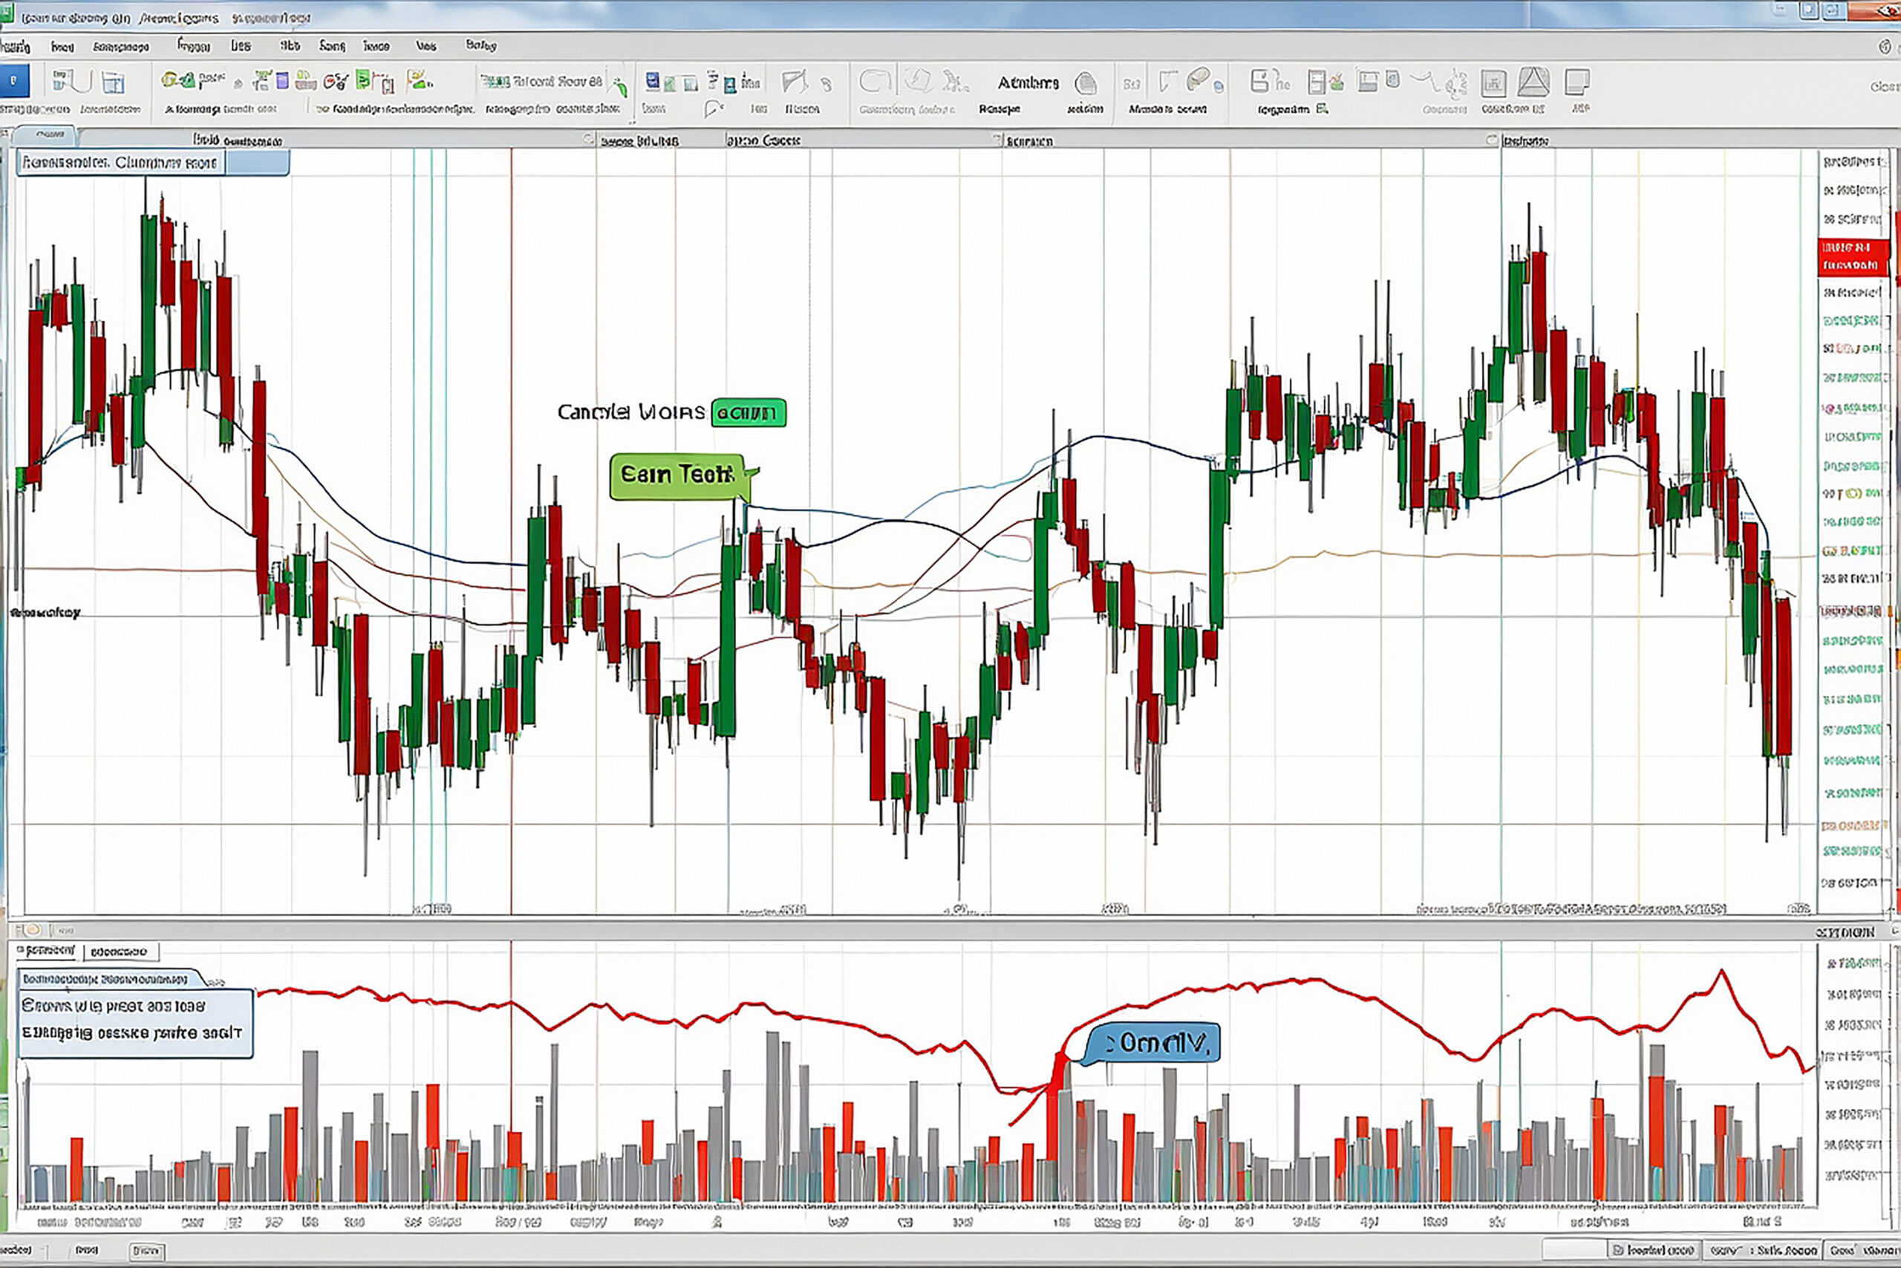This screenshot has height=1268, width=1901.
Task: Click the empty field in bottom-right status bar
Action: 1573,1250
